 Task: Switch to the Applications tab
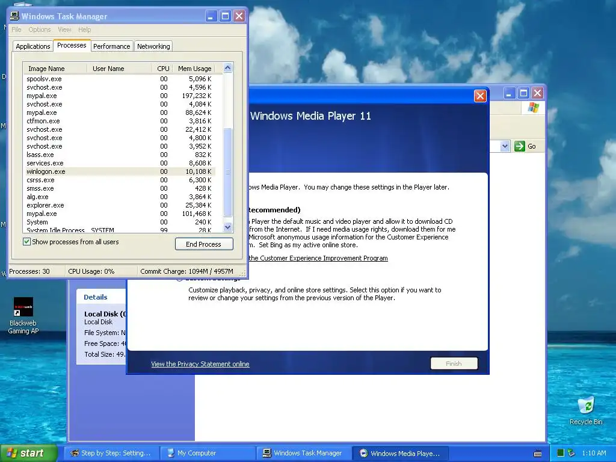coord(33,46)
